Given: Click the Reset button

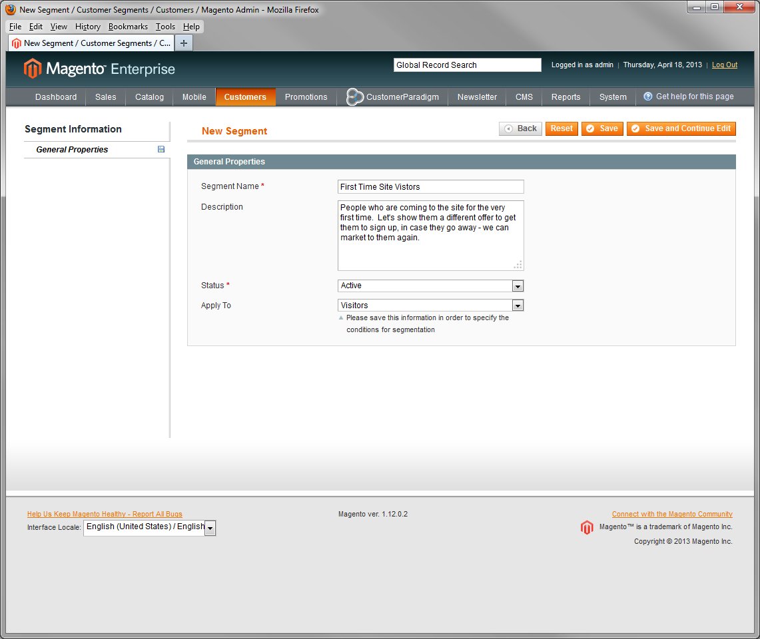Looking at the screenshot, I should coord(562,128).
